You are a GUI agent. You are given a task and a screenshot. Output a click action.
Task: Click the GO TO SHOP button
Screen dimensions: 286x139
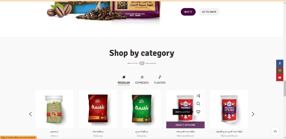click(209, 12)
